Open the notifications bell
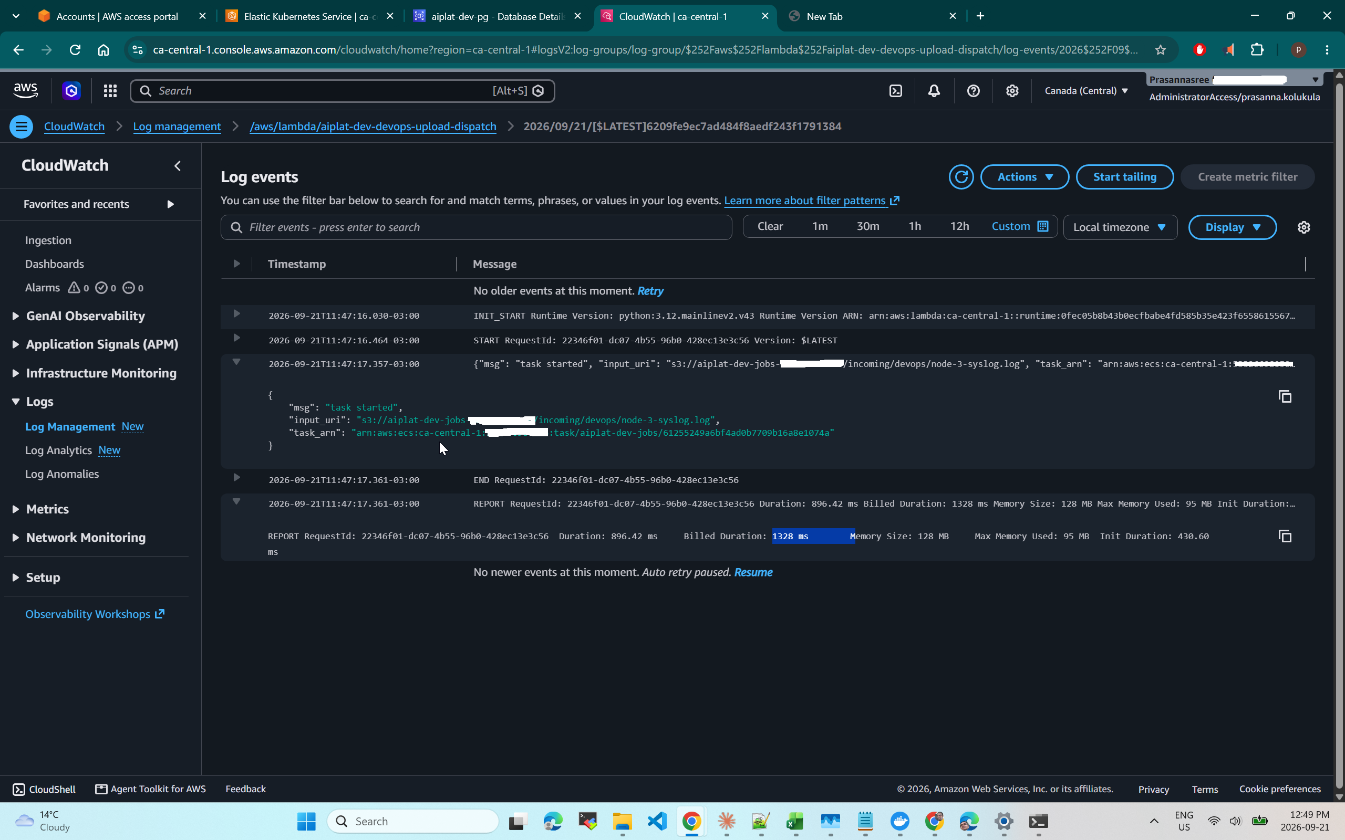The height and width of the screenshot is (840, 1345). (x=934, y=90)
